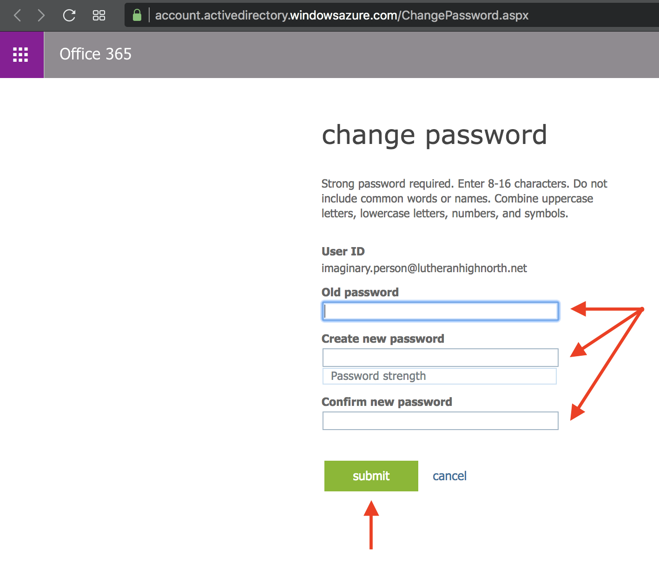Click the imaginary.person email address text

[424, 268]
